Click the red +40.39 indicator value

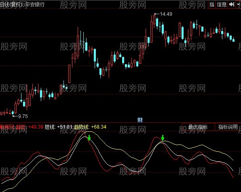tap(36, 127)
